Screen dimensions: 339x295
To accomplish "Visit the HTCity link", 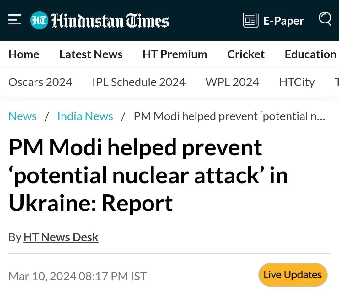I will pos(297,82).
